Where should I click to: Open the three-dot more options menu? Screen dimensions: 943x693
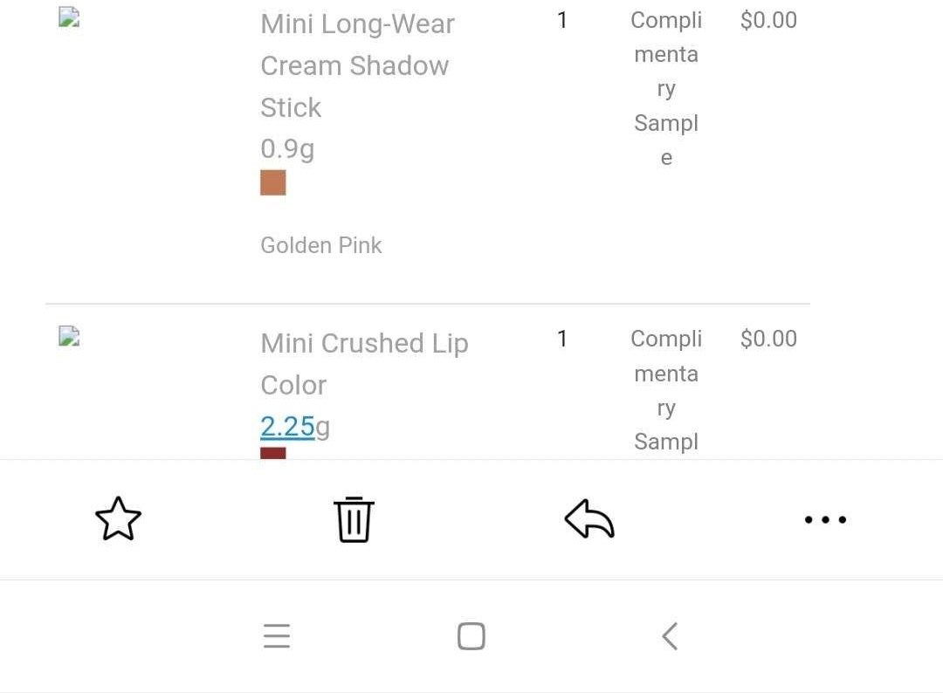[825, 519]
